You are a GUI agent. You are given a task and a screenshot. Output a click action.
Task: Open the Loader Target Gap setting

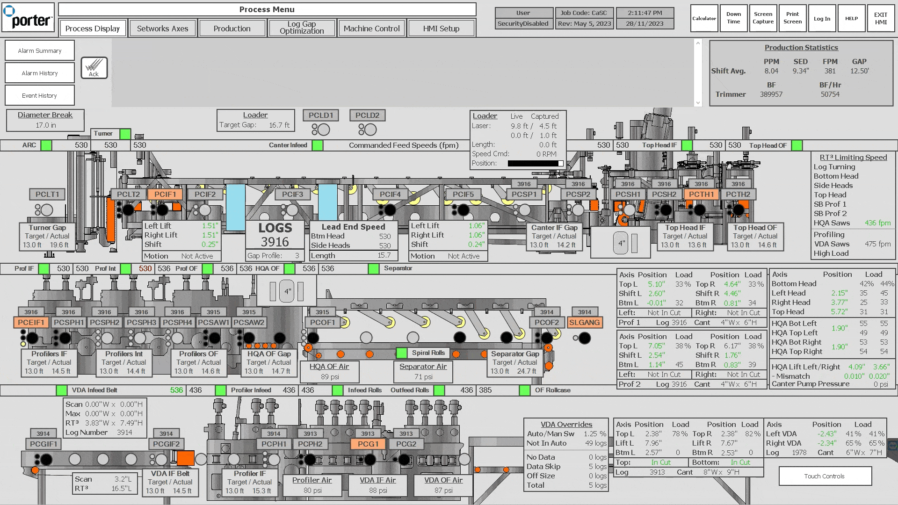[255, 120]
